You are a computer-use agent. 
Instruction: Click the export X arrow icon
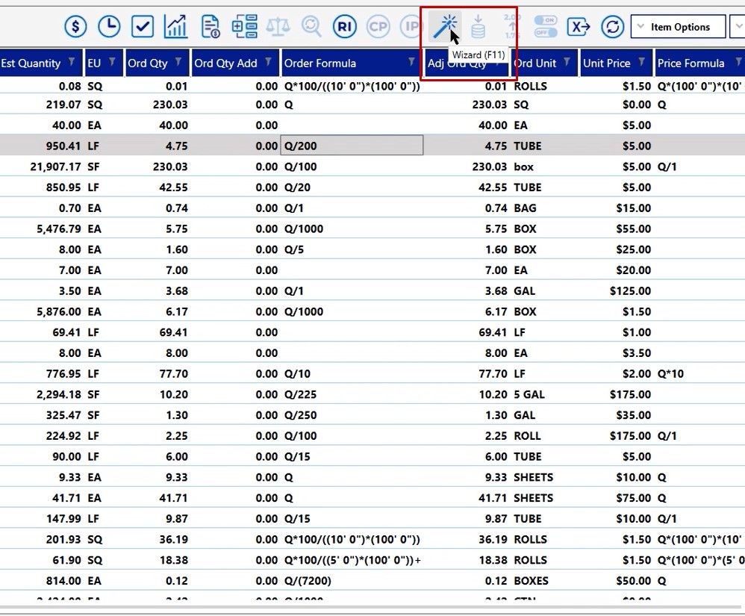(579, 27)
